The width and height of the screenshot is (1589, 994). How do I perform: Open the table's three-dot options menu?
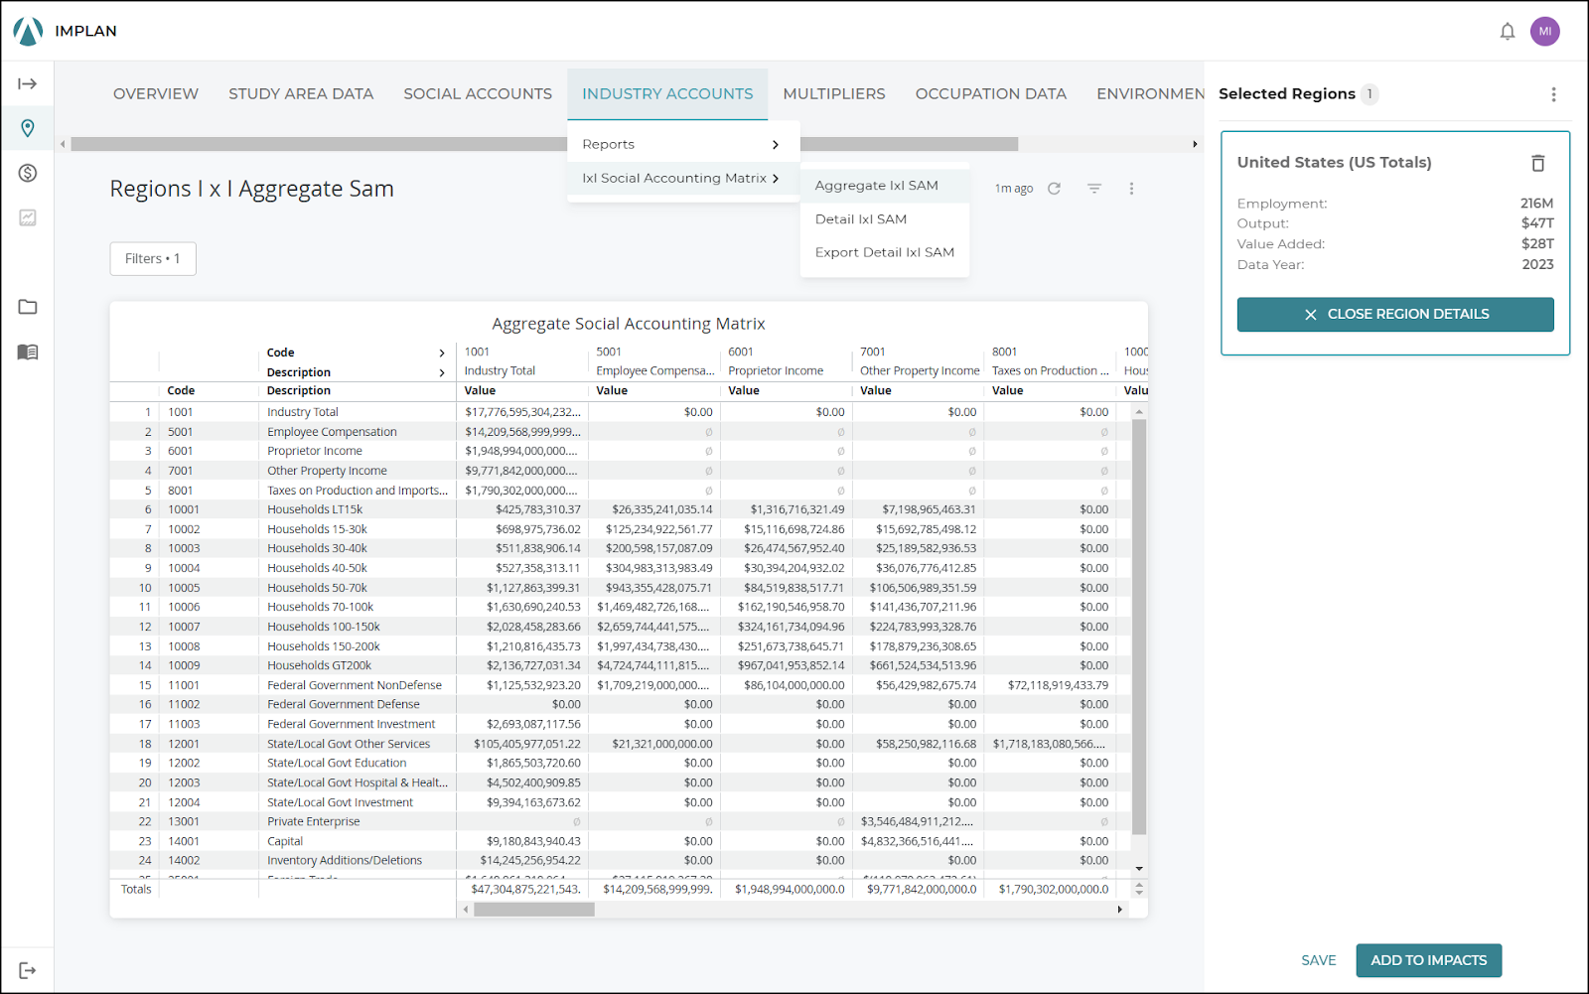[x=1131, y=189]
